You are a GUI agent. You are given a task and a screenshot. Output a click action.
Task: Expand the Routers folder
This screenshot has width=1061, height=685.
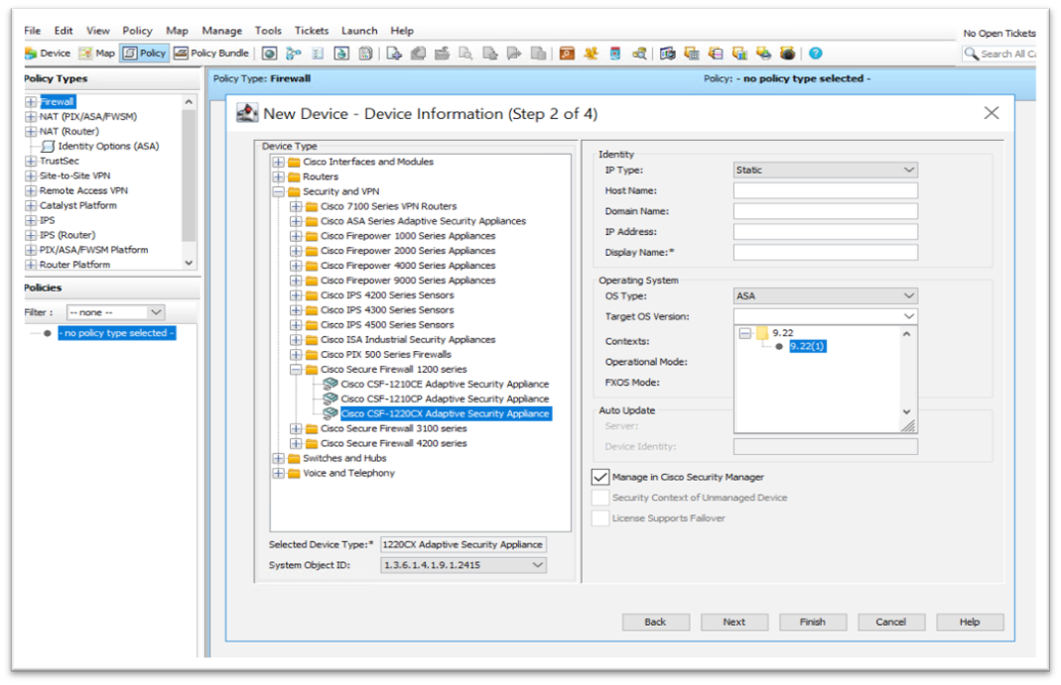[x=281, y=175]
